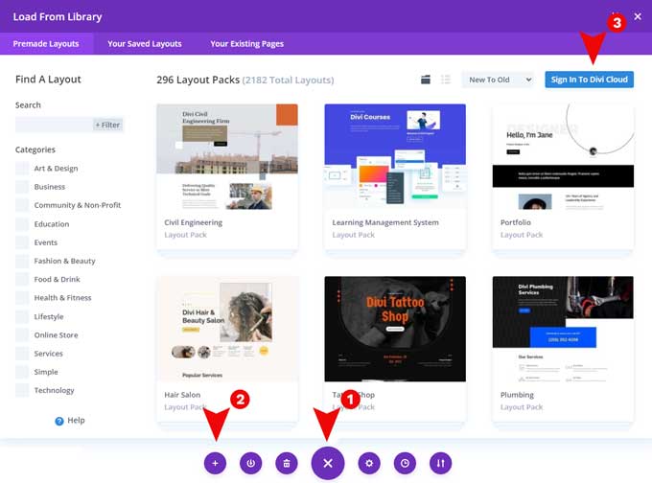This screenshot has height=483, width=652.
Task: Switch to grid view icon
Action: pyautogui.click(x=426, y=80)
